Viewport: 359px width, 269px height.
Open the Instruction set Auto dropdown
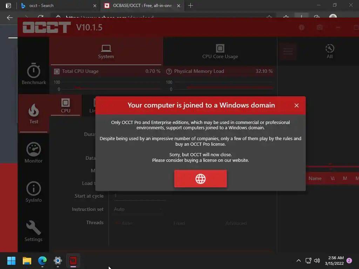click(138, 209)
